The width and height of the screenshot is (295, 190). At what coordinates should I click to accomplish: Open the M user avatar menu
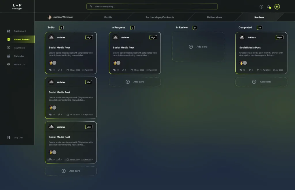[277, 7]
